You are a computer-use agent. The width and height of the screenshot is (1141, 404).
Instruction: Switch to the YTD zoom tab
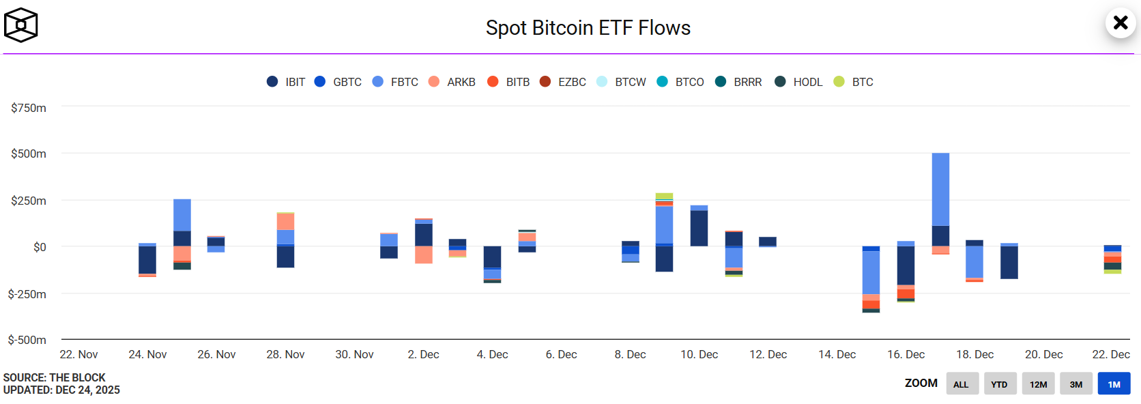1000,384
